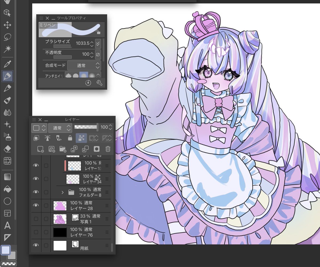
Task: Set as Reference Layer lighthouse icon
Action: (x=47, y=138)
